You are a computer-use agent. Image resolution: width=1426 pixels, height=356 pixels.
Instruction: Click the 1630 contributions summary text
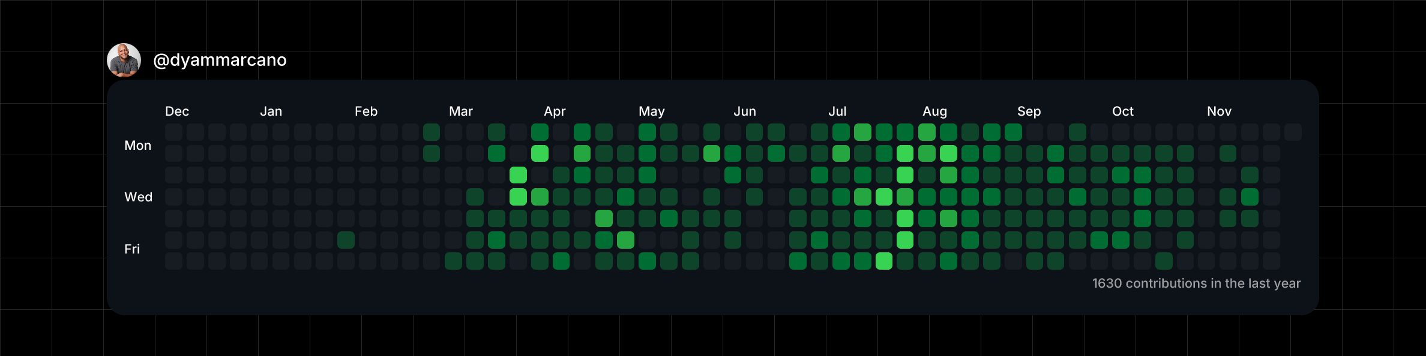click(x=1196, y=283)
